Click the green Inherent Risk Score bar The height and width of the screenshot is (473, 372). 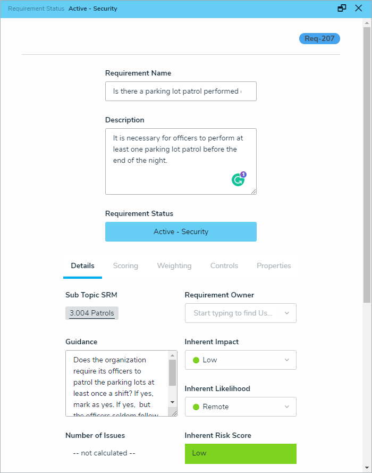tap(240, 453)
